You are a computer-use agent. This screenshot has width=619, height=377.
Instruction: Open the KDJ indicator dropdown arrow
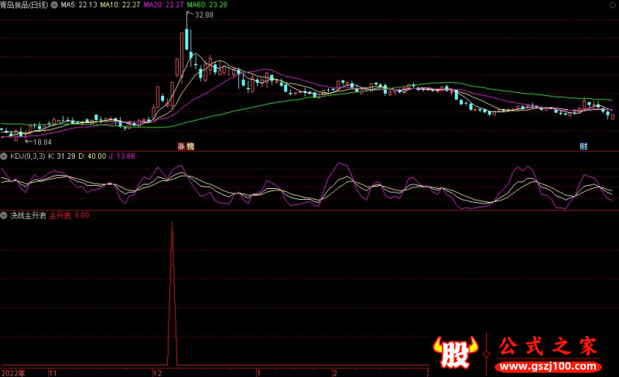tap(5, 156)
